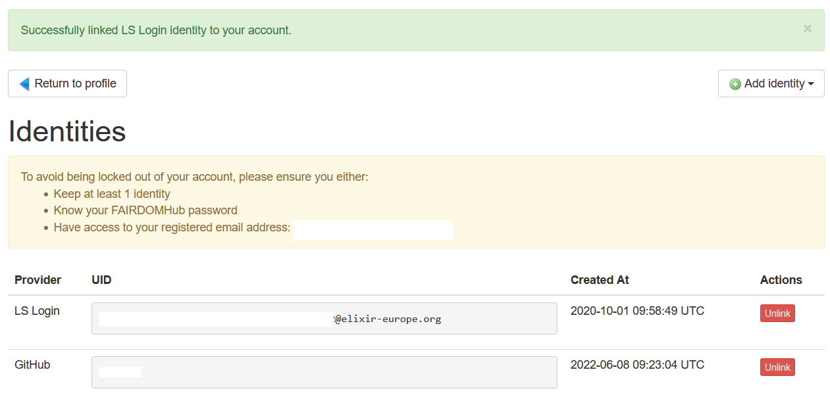
Task: Click the GitHub provider cell
Action: (x=32, y=365)
